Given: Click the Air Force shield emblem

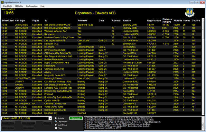Looking at the screenshot, I should [x=190, y=13].
